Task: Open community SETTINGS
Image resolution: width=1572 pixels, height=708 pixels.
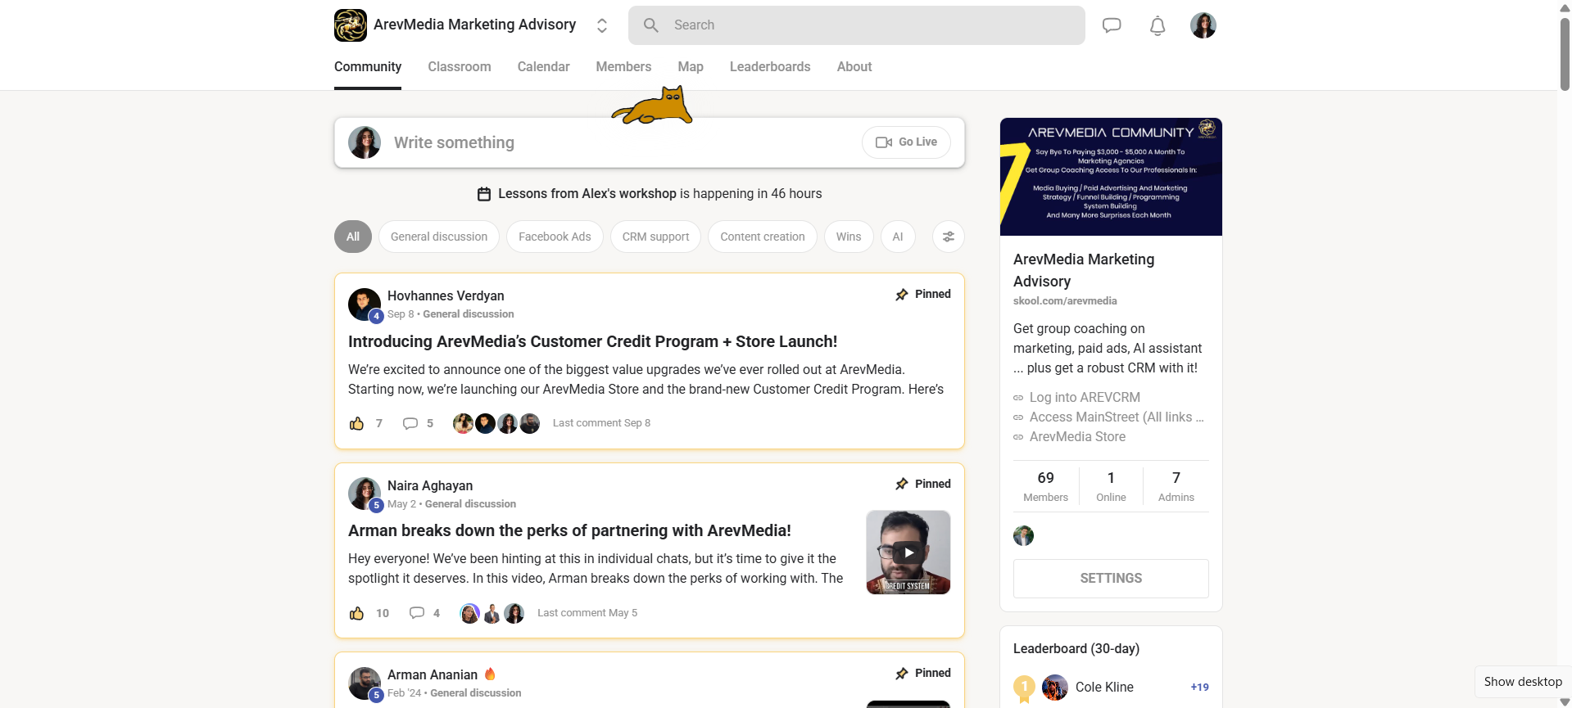Action: 1111,579
